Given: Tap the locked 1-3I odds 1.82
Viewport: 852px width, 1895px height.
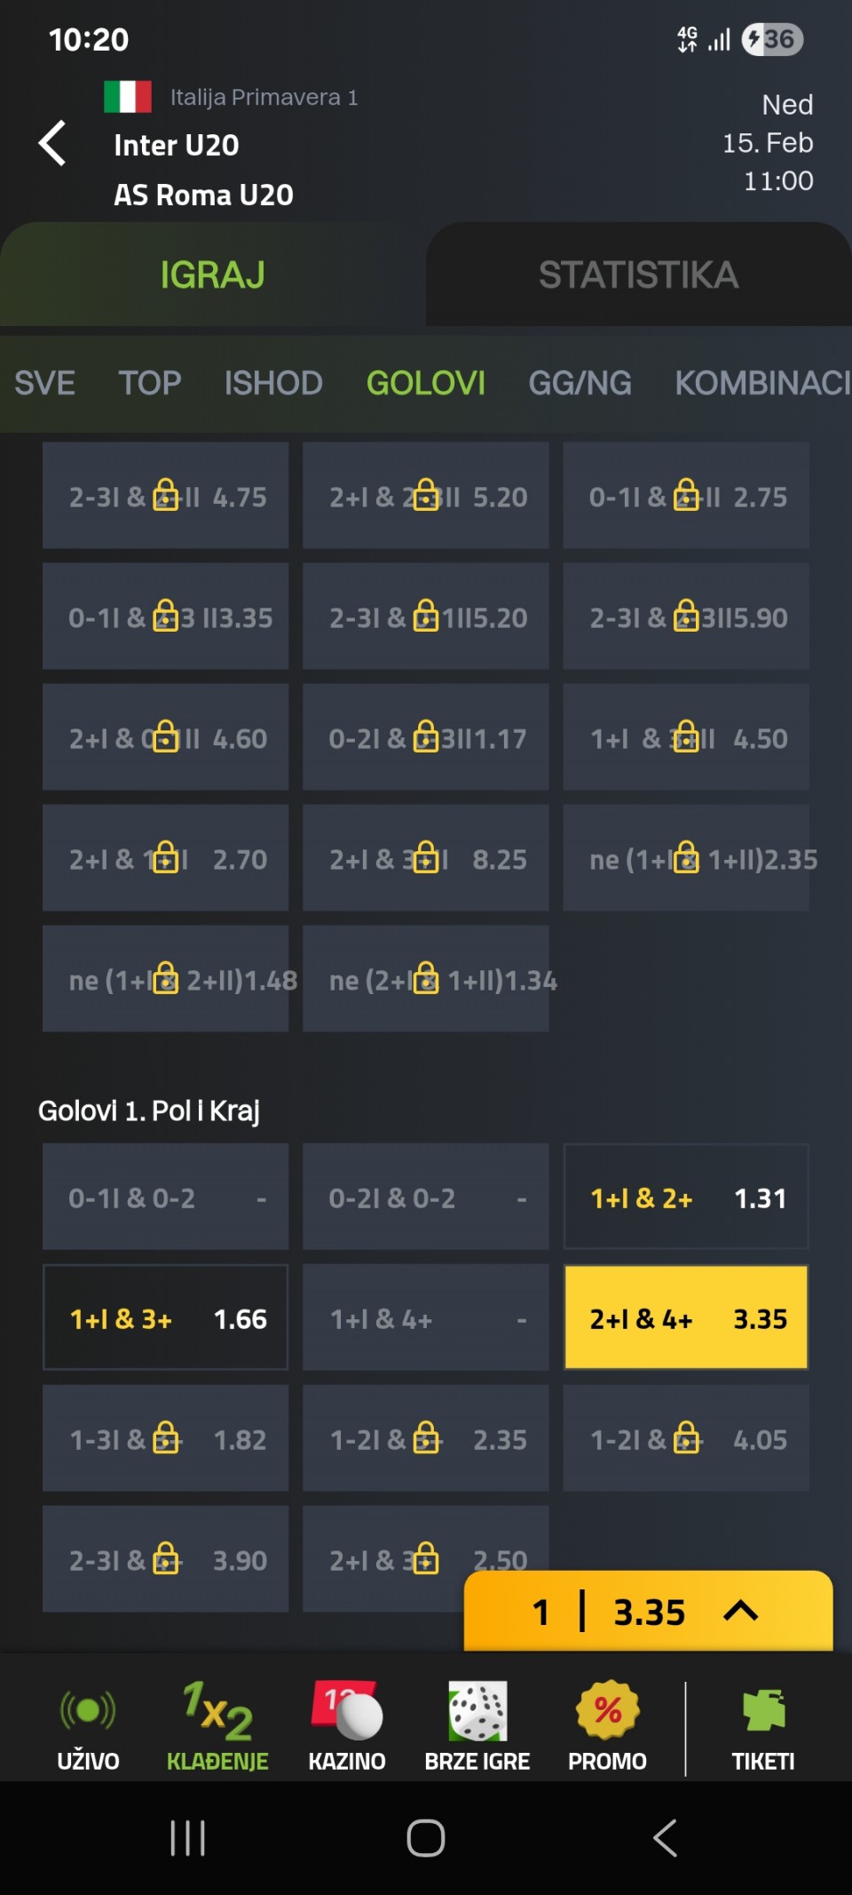Looking at the screenshot, I should point(166,1440).
